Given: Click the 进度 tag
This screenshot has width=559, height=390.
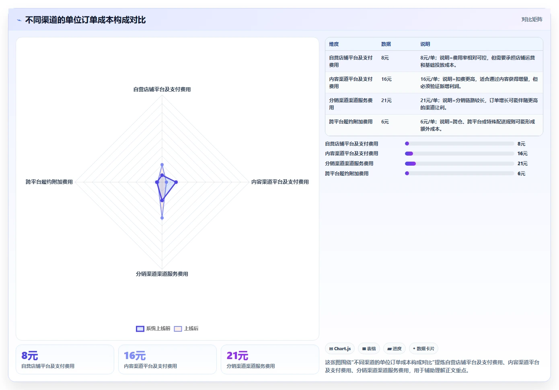Looking at the screenshot, I should coord(395,349).
